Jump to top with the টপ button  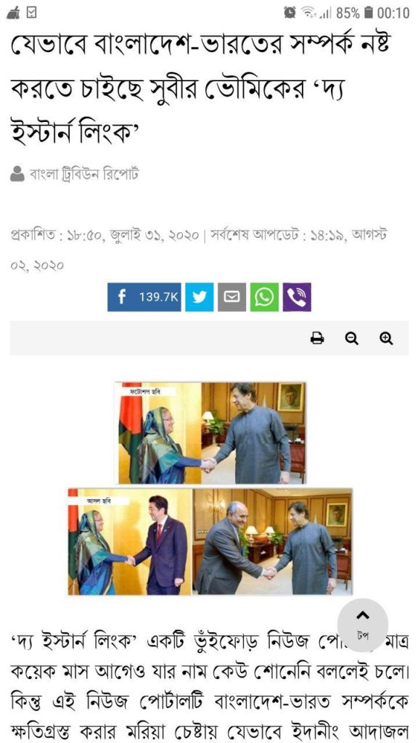pyautogui.click(x=363, y=625)
